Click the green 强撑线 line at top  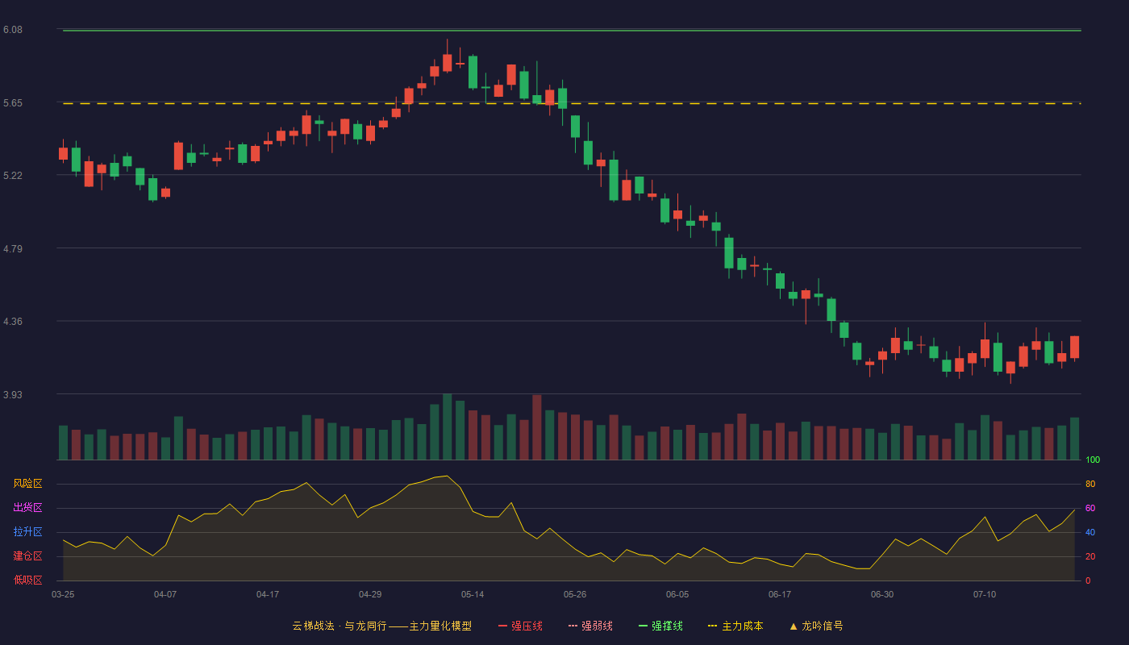[x=572, y=31]
